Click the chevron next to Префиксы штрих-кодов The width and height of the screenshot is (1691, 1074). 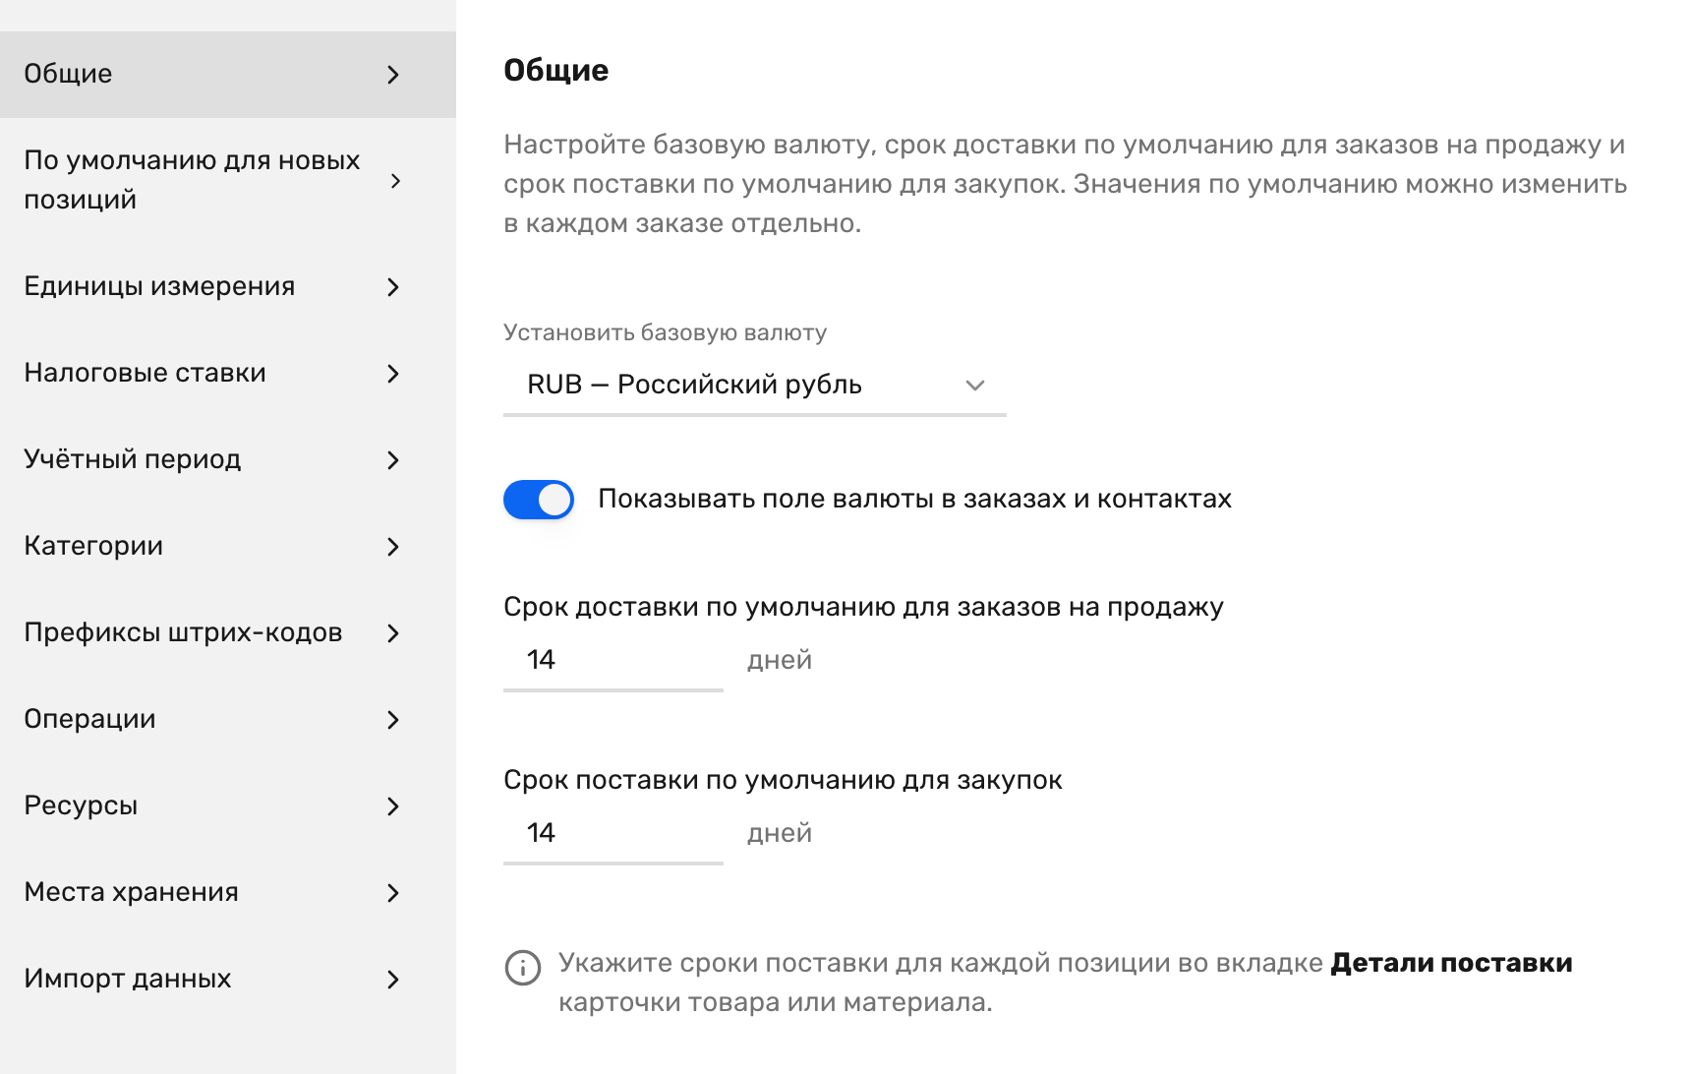(393, 633)
